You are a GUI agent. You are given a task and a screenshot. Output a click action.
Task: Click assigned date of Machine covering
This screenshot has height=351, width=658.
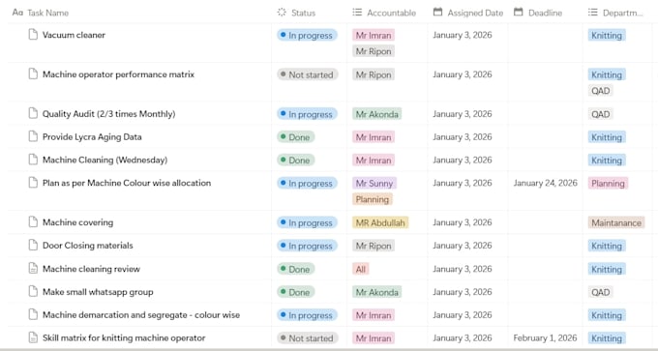pos(463,222)
